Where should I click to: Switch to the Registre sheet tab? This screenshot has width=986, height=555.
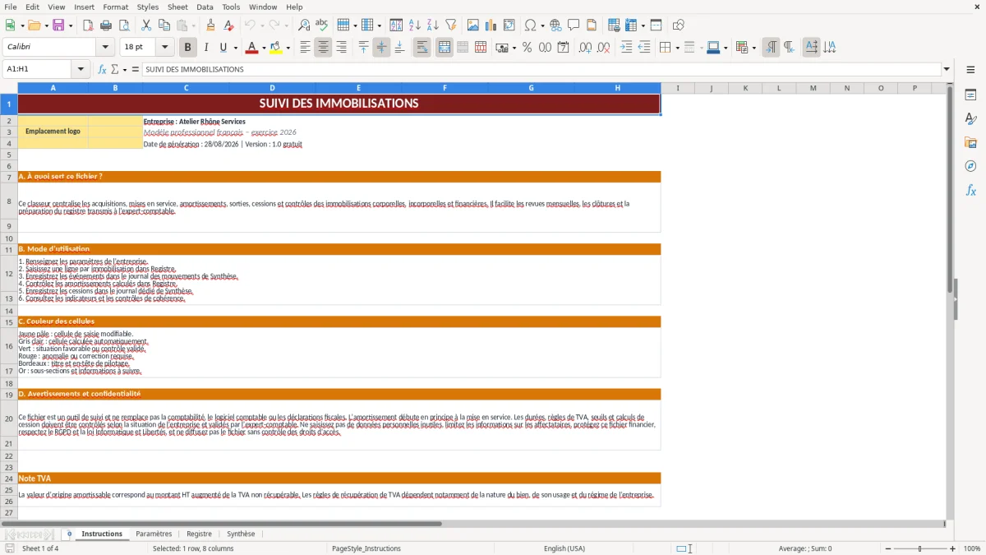(199, 534)
